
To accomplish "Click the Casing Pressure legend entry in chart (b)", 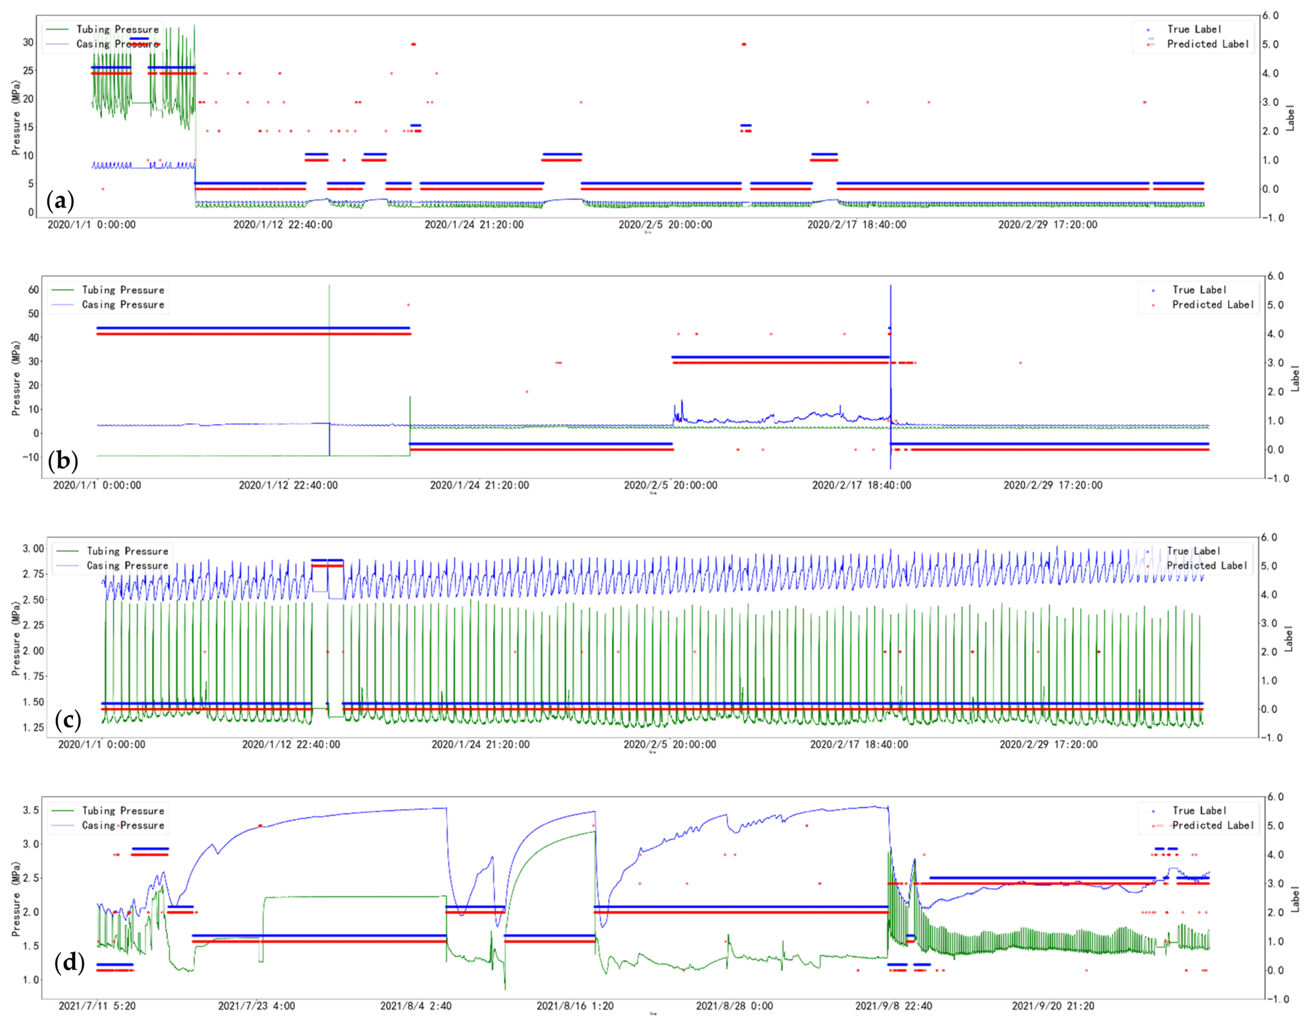I will [108, 304].
